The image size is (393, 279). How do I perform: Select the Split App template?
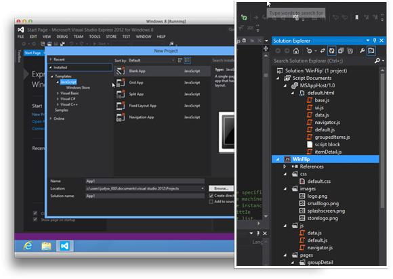pyautogui.click(x=162, y=94)
